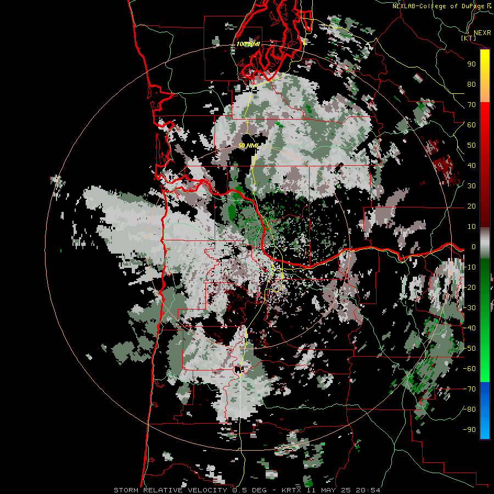This screenshot has width=494, height=494.
Task: Click the 90 value on the velocity scale
Action: coord(471,64)
